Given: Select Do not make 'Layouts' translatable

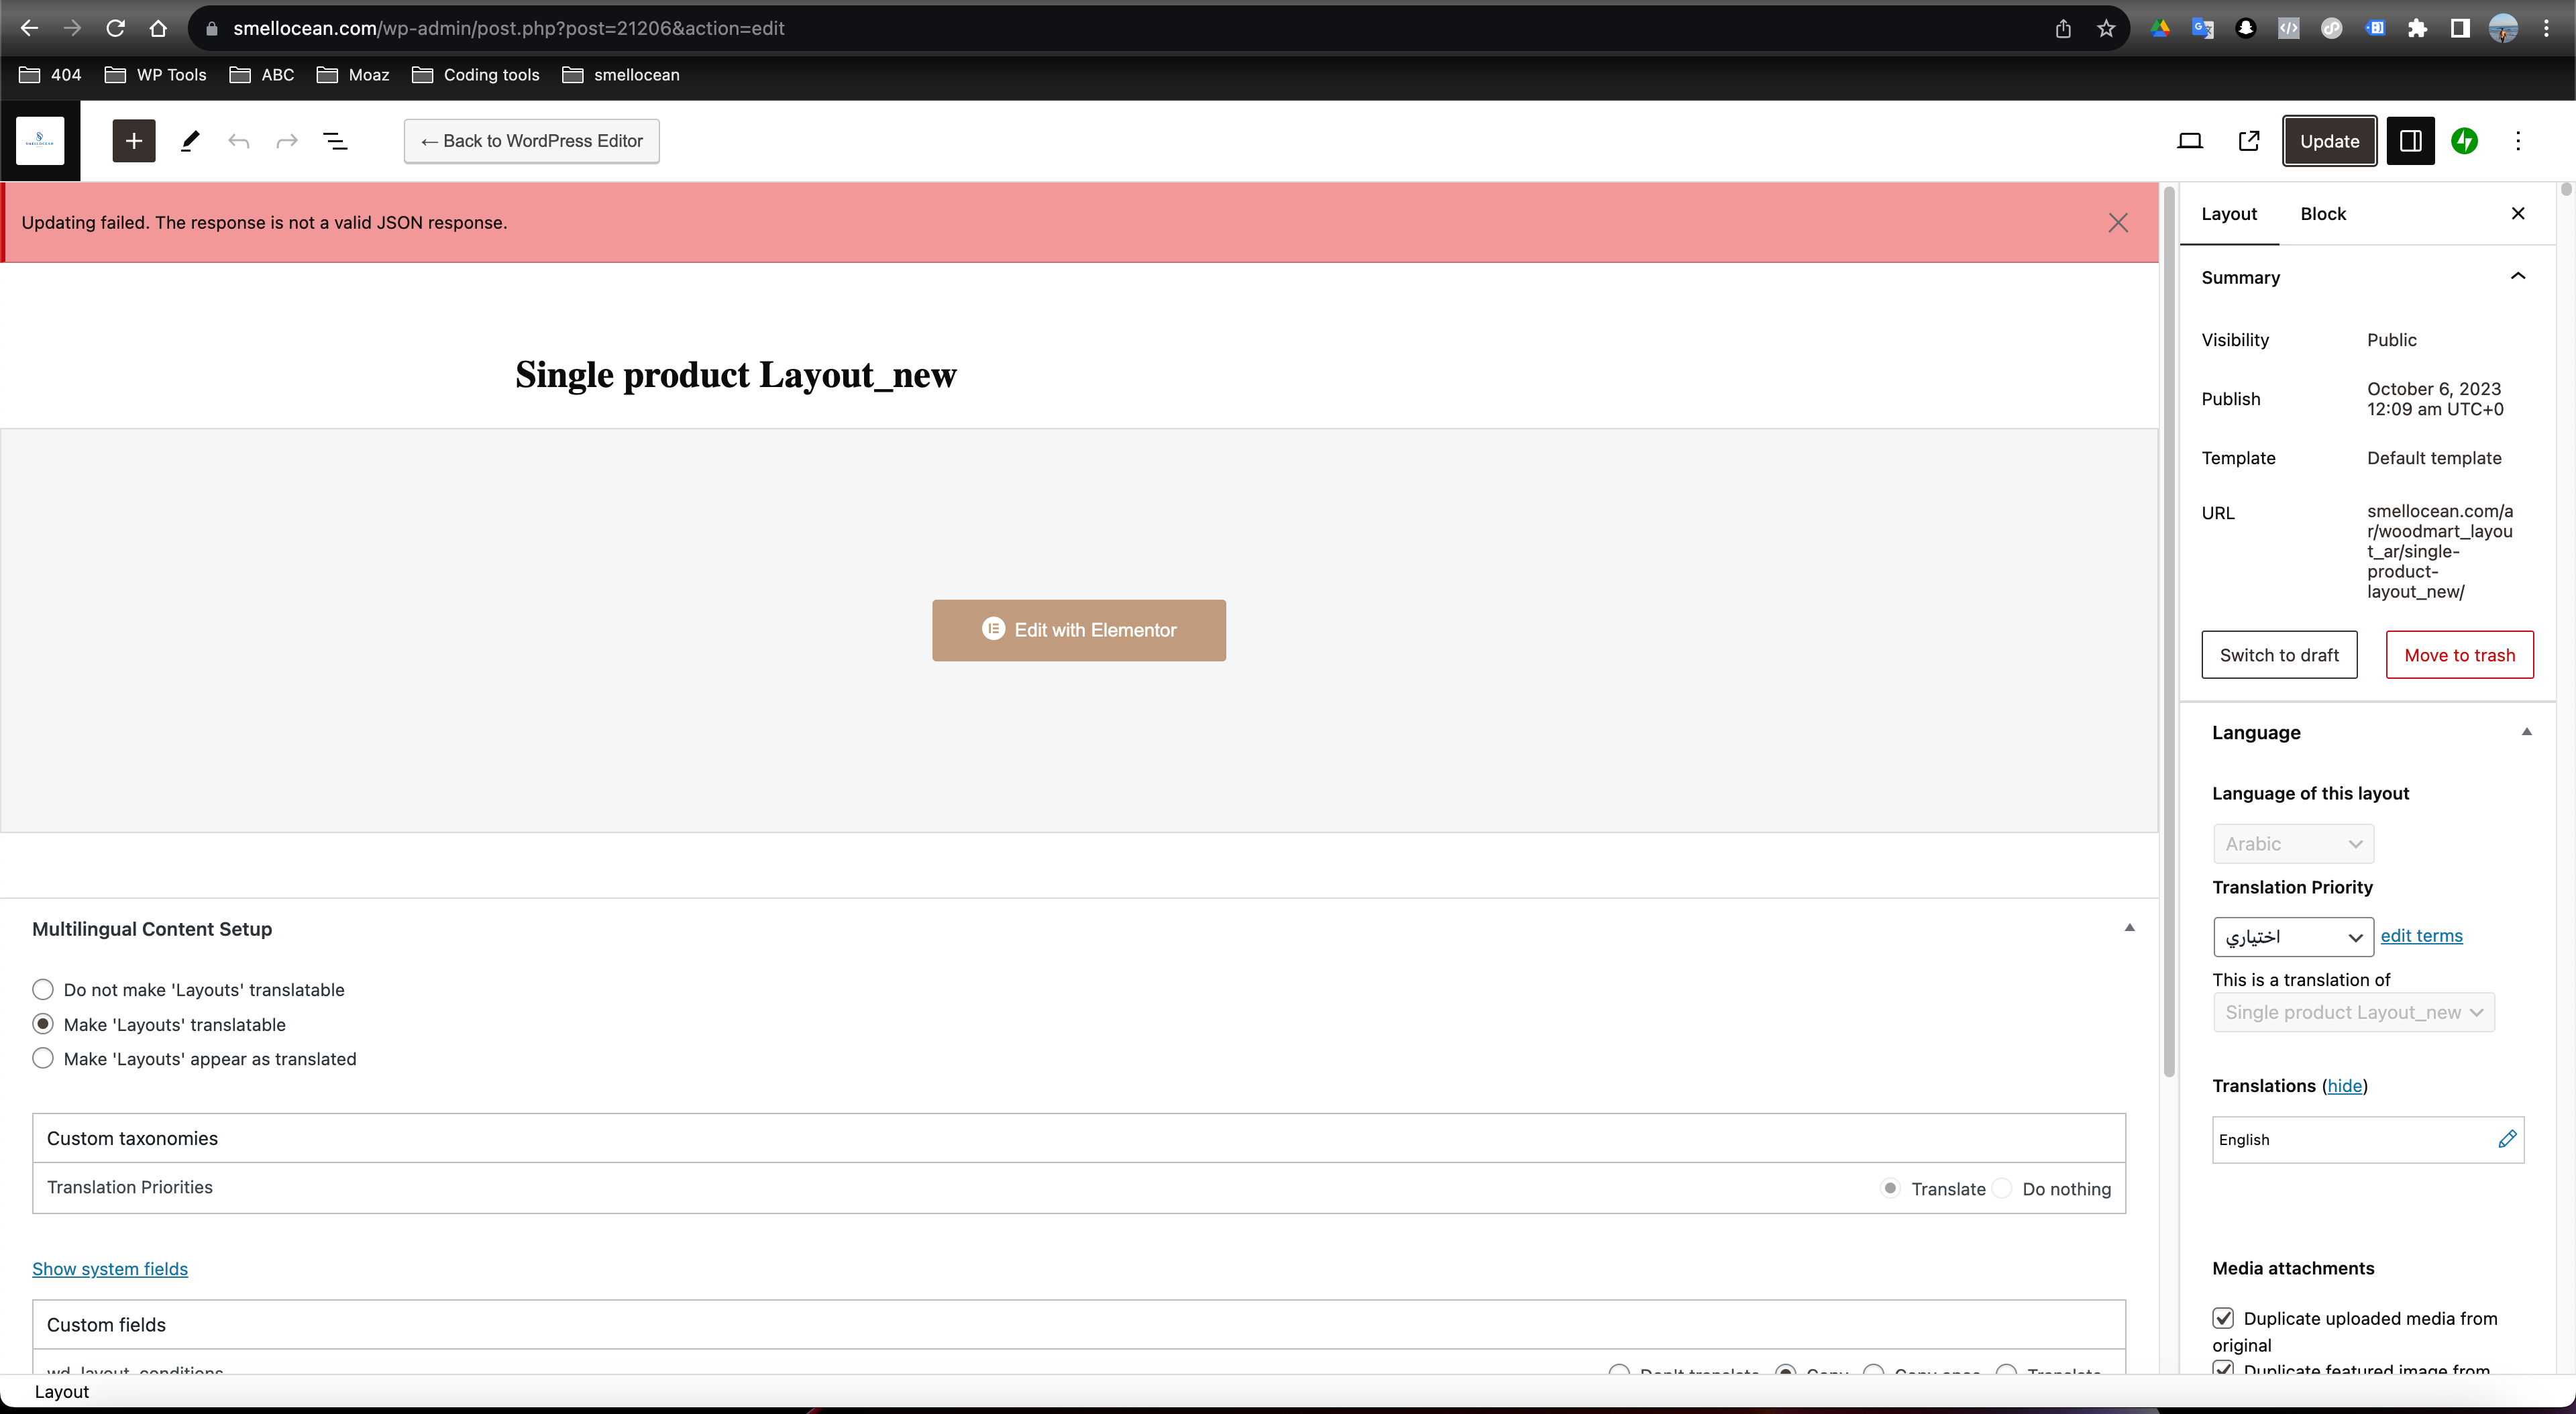Looking at the screenshot, I should point(43,989).
